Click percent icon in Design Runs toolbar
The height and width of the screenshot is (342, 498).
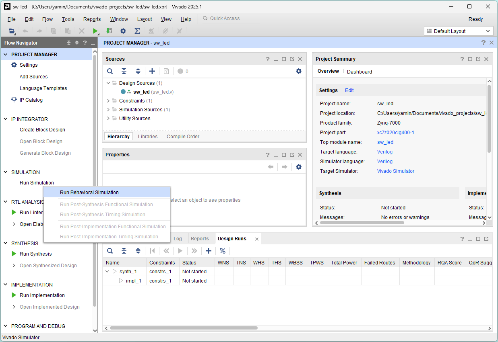[223, 251]
